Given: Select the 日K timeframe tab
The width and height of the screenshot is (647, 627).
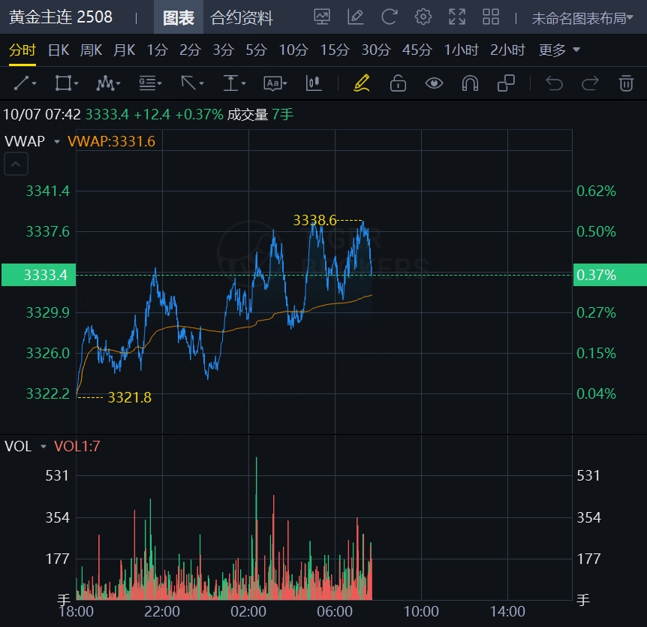Looking at the screenshot, I should point(59,50).
